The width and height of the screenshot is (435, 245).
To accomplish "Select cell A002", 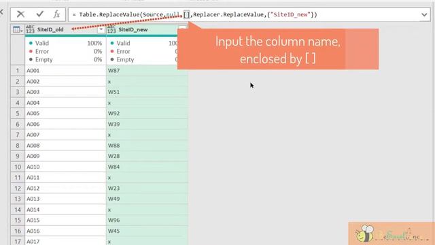I will coord(65,82).
